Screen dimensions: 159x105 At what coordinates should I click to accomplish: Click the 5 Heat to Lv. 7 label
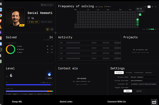click(x=47, y=82)
